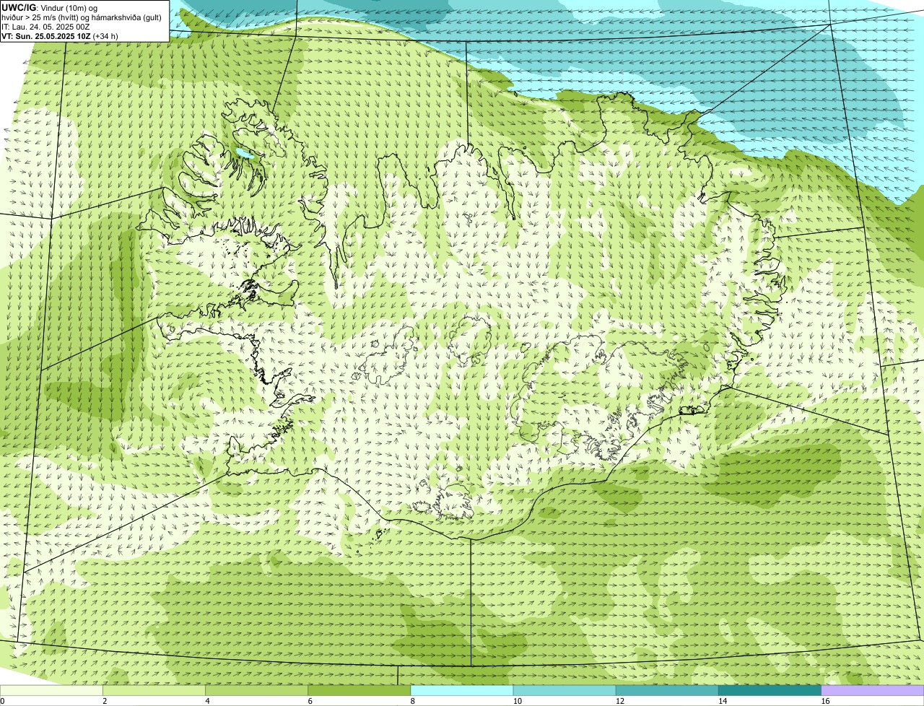Pick the 12–14 m/s teal legend swatch
Viewport: 924px width, 706px height.
pyautogui.click(x=667, y=690)
